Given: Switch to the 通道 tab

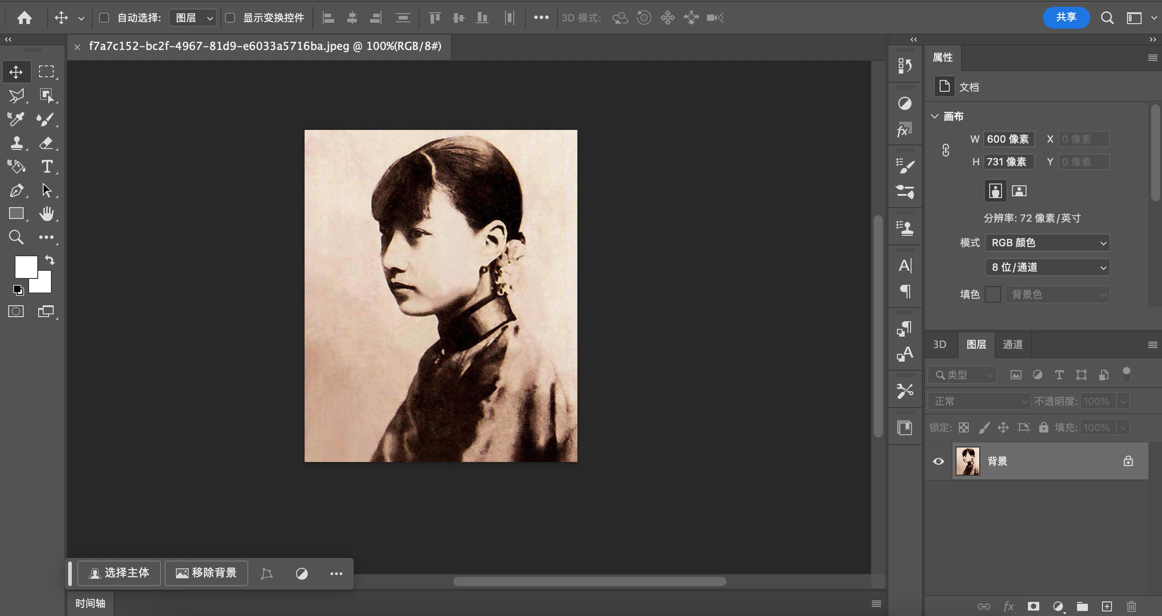Looking at the screenshot, I should click(x=1012, y=345).
